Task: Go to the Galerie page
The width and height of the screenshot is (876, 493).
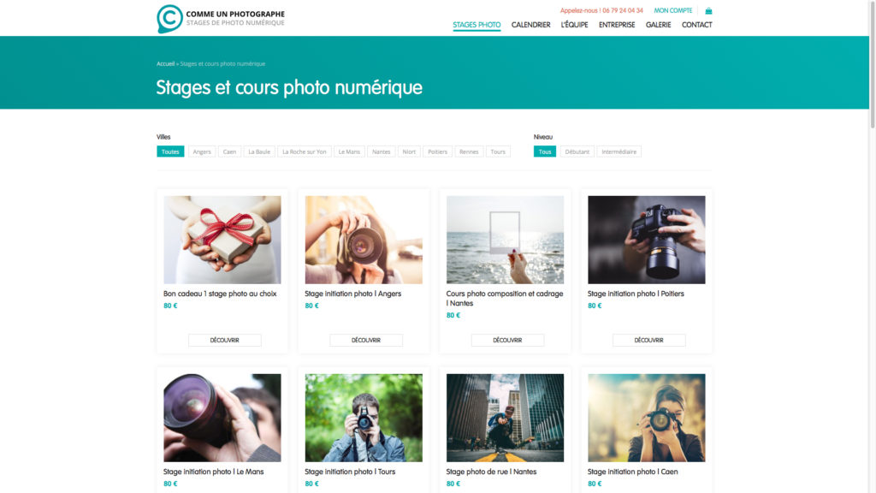Action: pos(658,25)
